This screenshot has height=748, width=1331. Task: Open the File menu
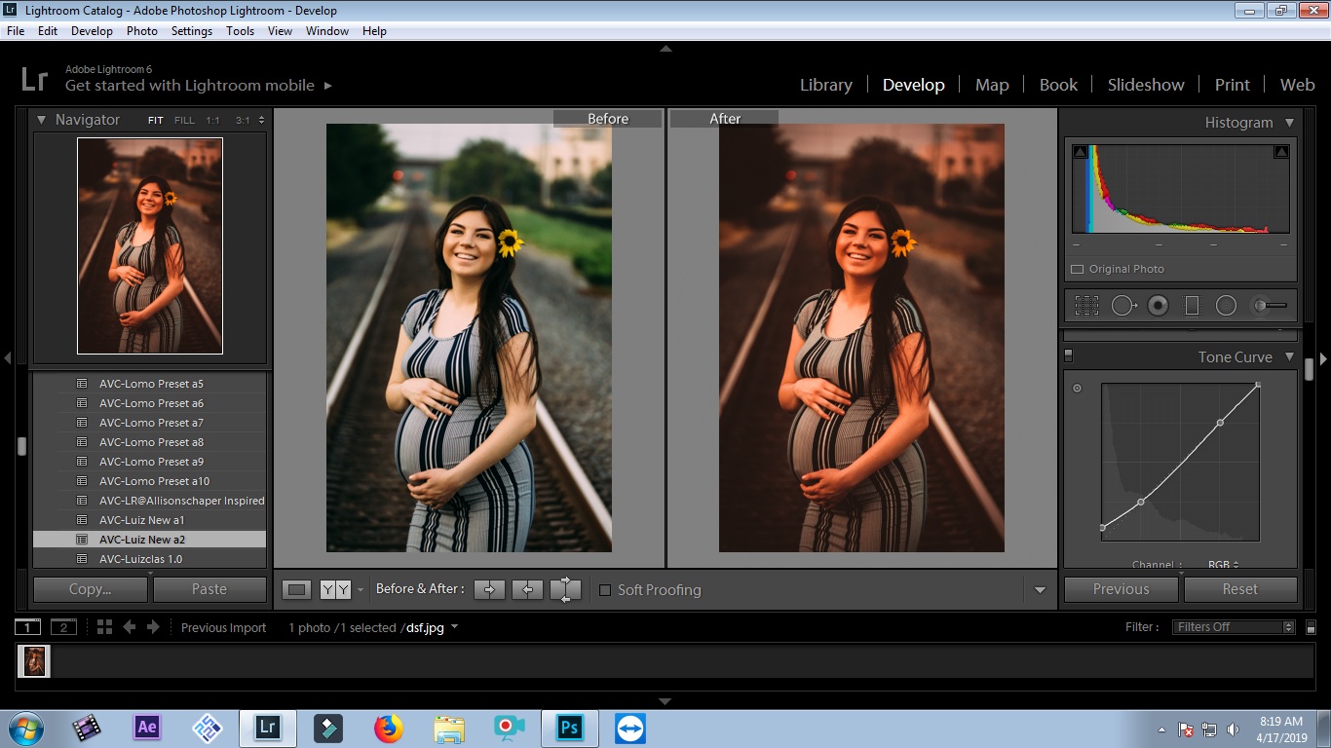pos(16,31)
